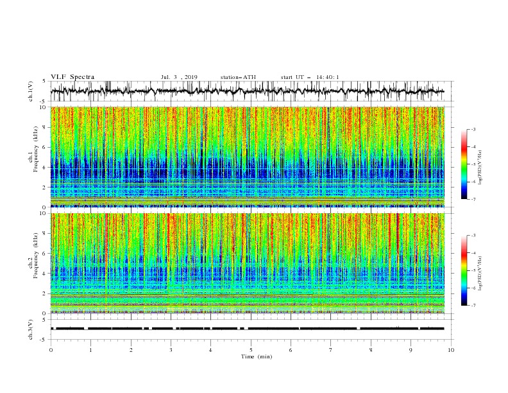508x393 pixels.
Task: Click the 'ch.1(V)' waveform axis label
Action: coord(31,91)
